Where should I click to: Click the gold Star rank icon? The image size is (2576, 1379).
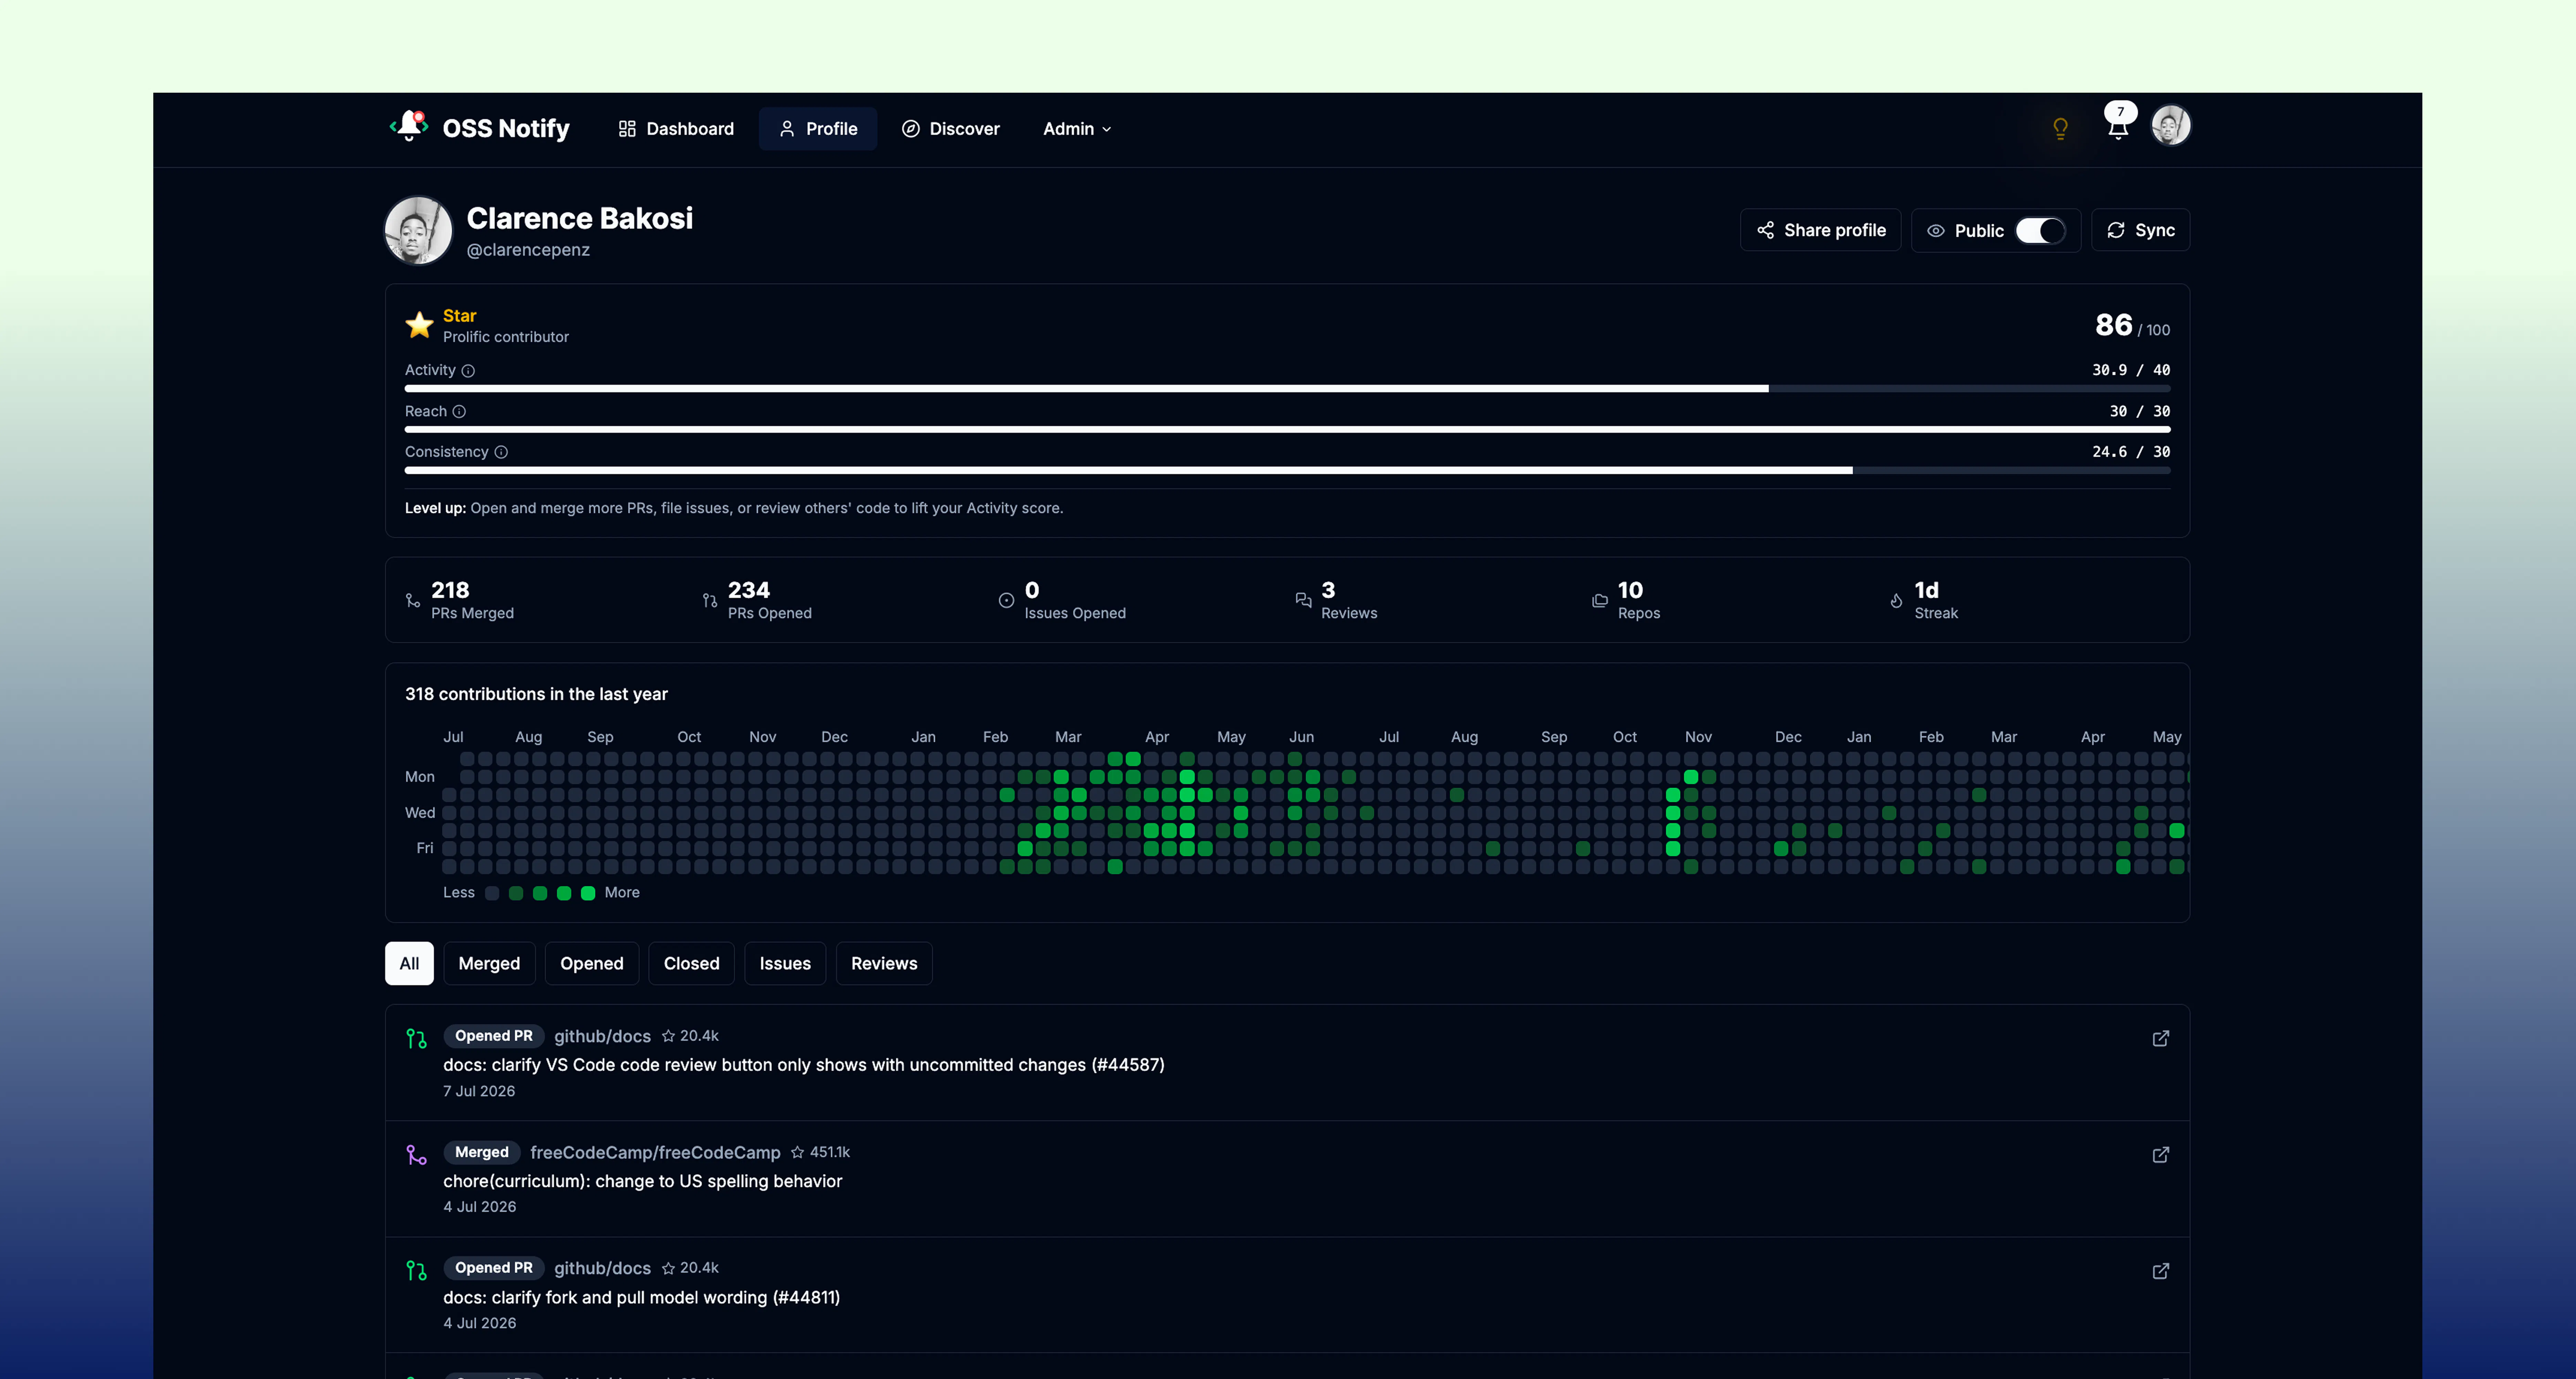point(419,325)
